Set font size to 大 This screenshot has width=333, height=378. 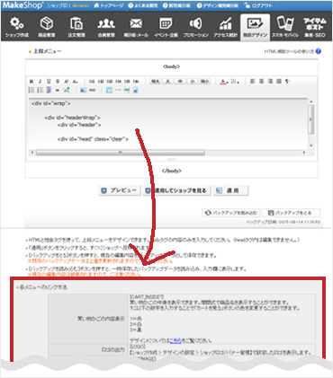point(168,82)
